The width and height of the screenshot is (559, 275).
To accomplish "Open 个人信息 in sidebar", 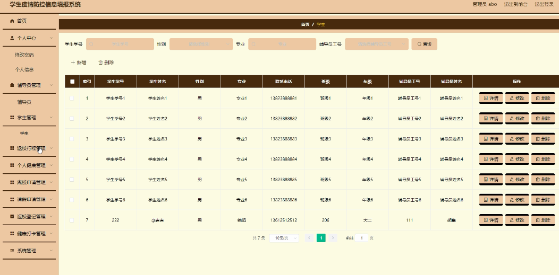I will click(x=24, y=70).
